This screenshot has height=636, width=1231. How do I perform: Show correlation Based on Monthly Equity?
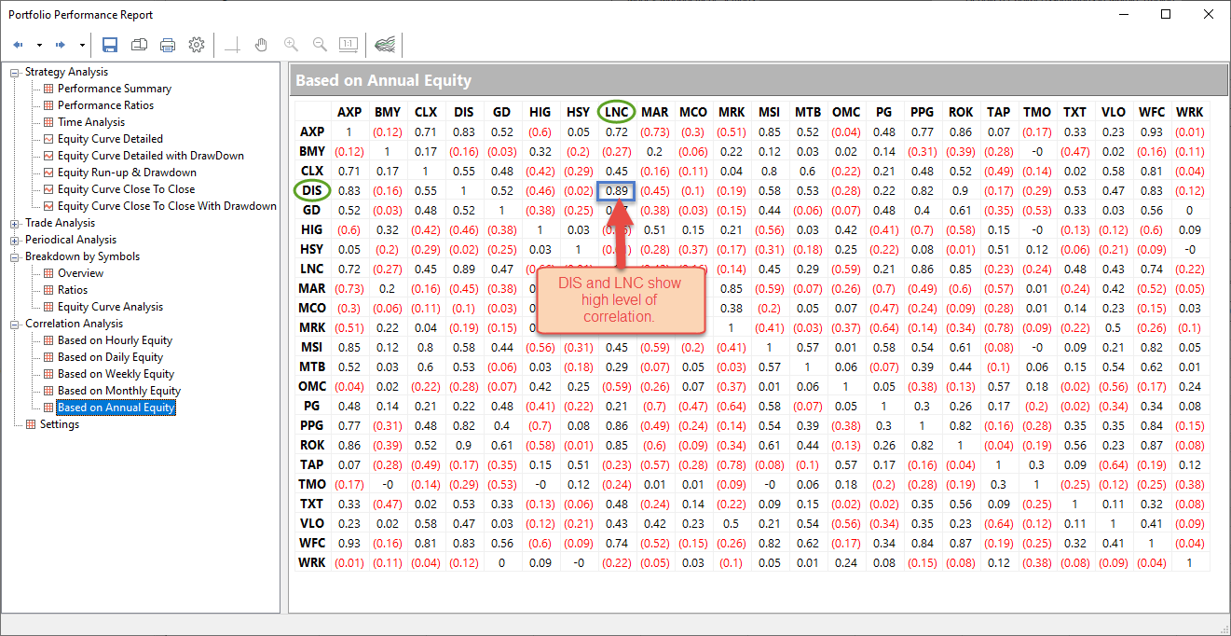point(119,391)
